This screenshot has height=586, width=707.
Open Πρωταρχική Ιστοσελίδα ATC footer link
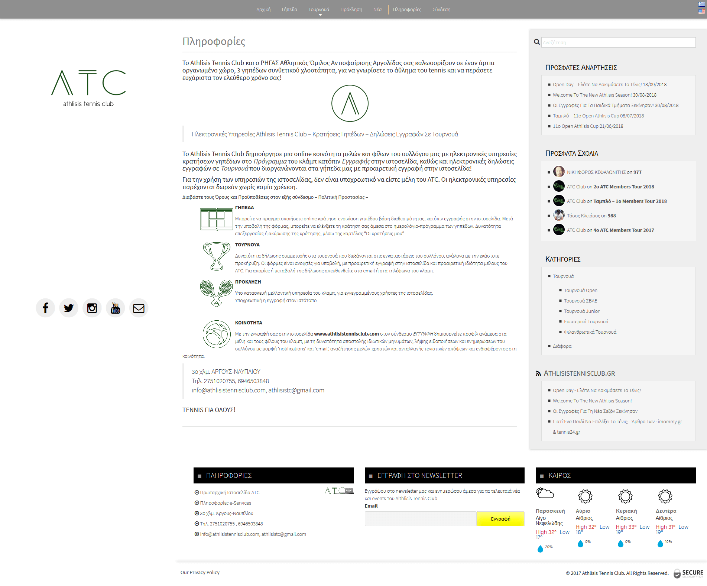pos(230,493)
